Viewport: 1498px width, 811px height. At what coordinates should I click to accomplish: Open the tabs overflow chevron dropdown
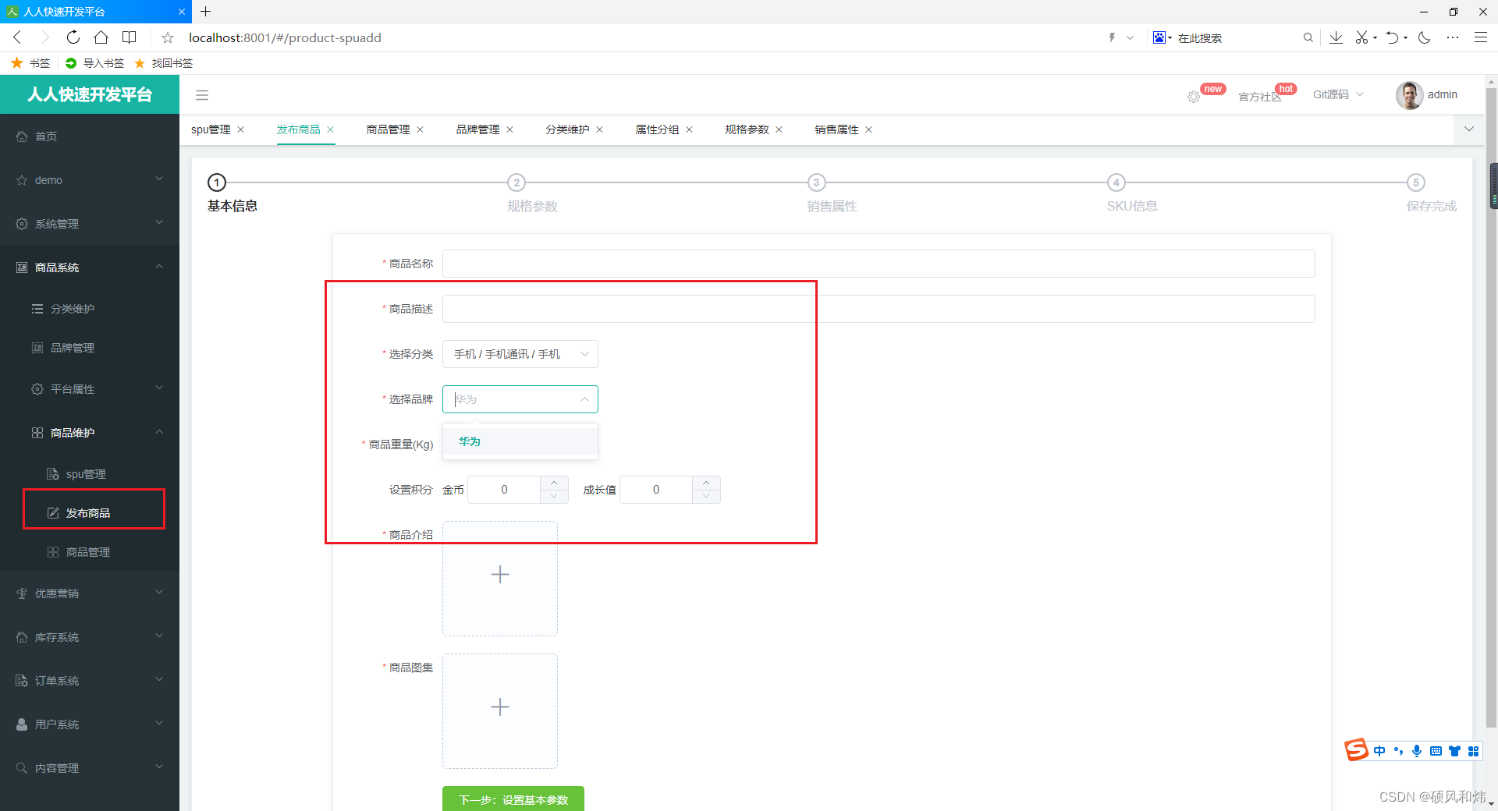[x=1469, y=129]
